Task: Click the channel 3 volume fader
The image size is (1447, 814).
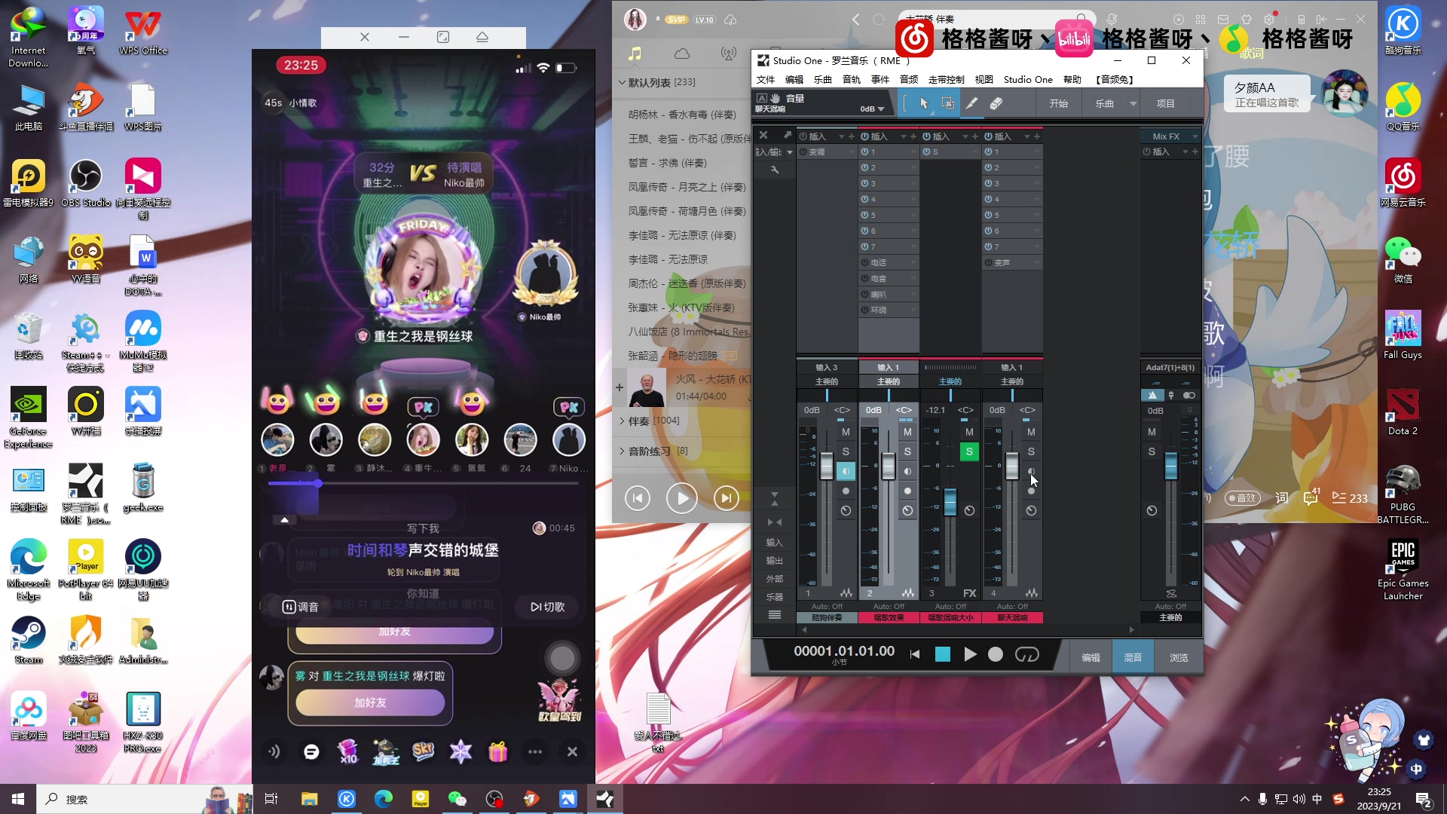Action: [x=950, y=502]
